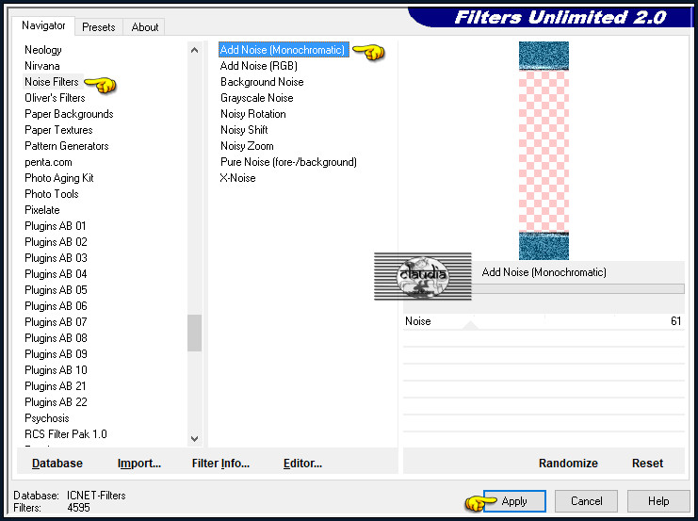698x521 pixels.
Task: Select Oliver's Filters category
Action: click(x=55, y=98)
